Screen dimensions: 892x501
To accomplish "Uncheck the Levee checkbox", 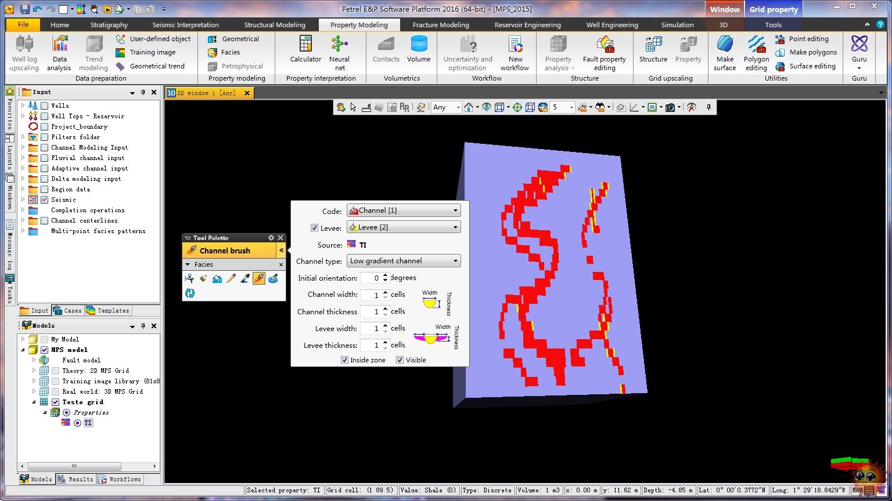I will click(314, 228).
